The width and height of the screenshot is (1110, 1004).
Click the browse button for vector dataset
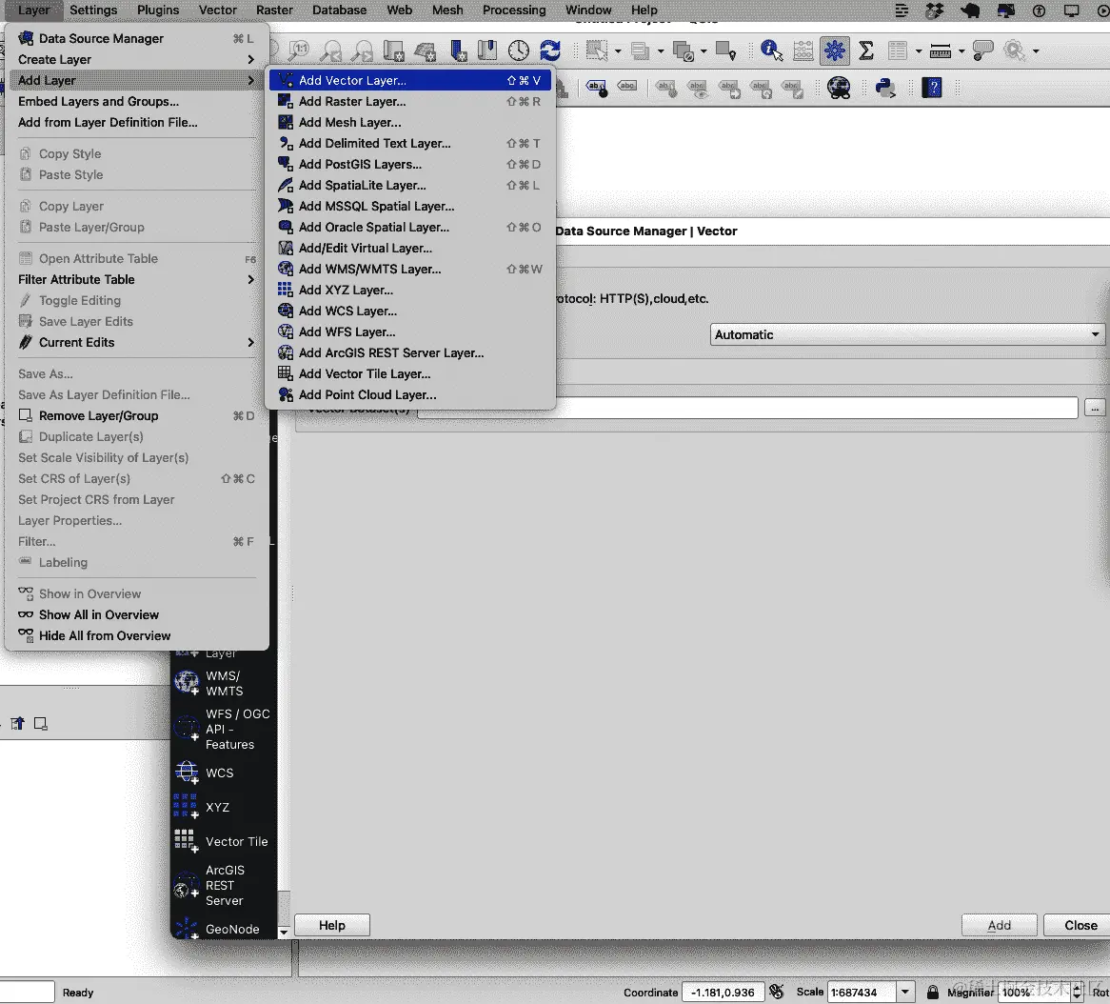tap(1095, 408)
